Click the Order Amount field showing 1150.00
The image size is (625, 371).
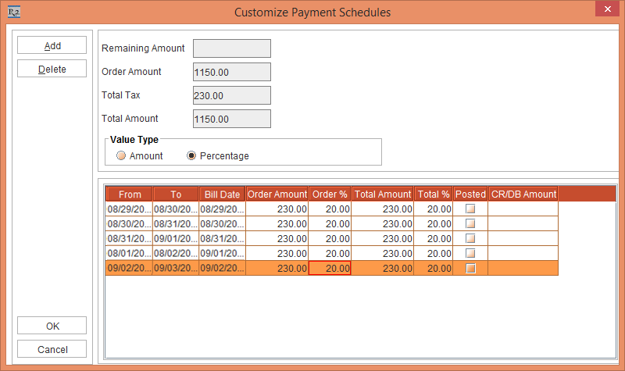pyautogui.click(x=231, y=72)
